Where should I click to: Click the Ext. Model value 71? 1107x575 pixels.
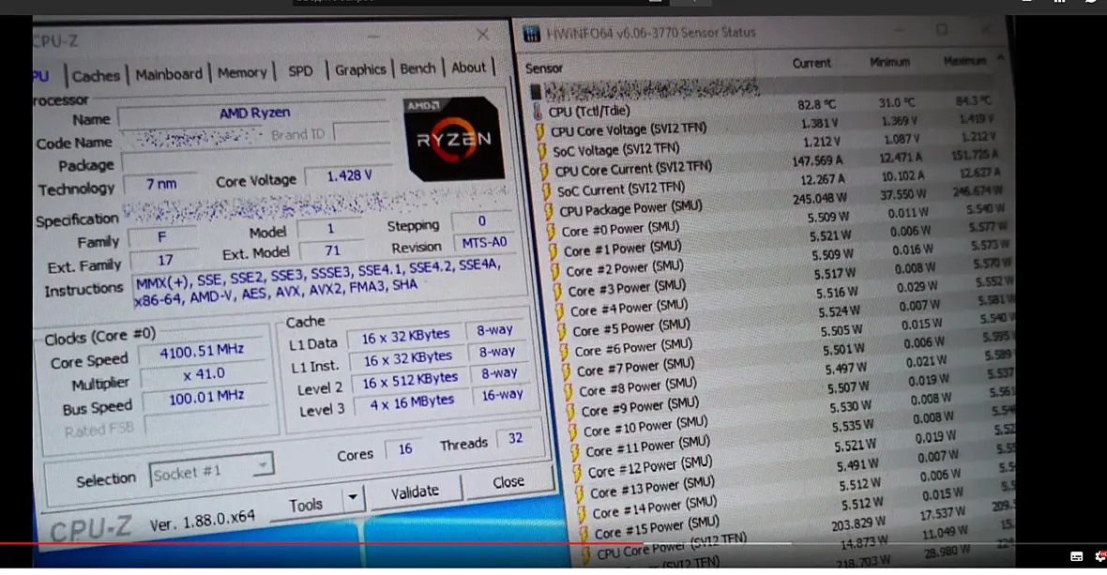[332, 251]
